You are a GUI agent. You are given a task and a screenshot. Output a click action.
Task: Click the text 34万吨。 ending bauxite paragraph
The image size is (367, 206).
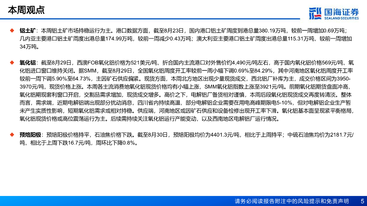[29, 46]
